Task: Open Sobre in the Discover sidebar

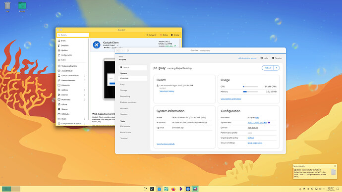Action: tap(63, 60)
